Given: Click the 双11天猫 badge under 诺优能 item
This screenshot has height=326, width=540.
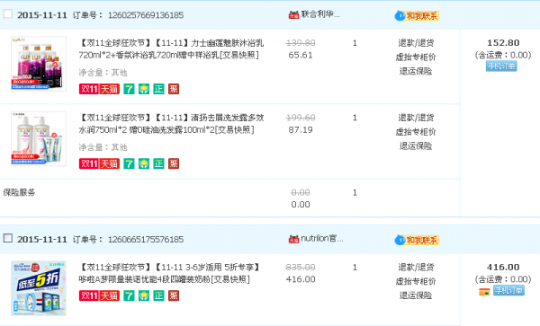Looking at the screenshot, I should pyautogui.click(x=99, y=295).
